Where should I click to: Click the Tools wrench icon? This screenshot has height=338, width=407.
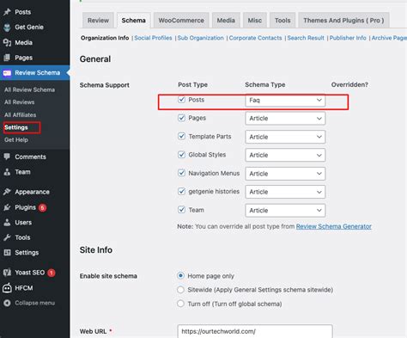pos(7,237)
